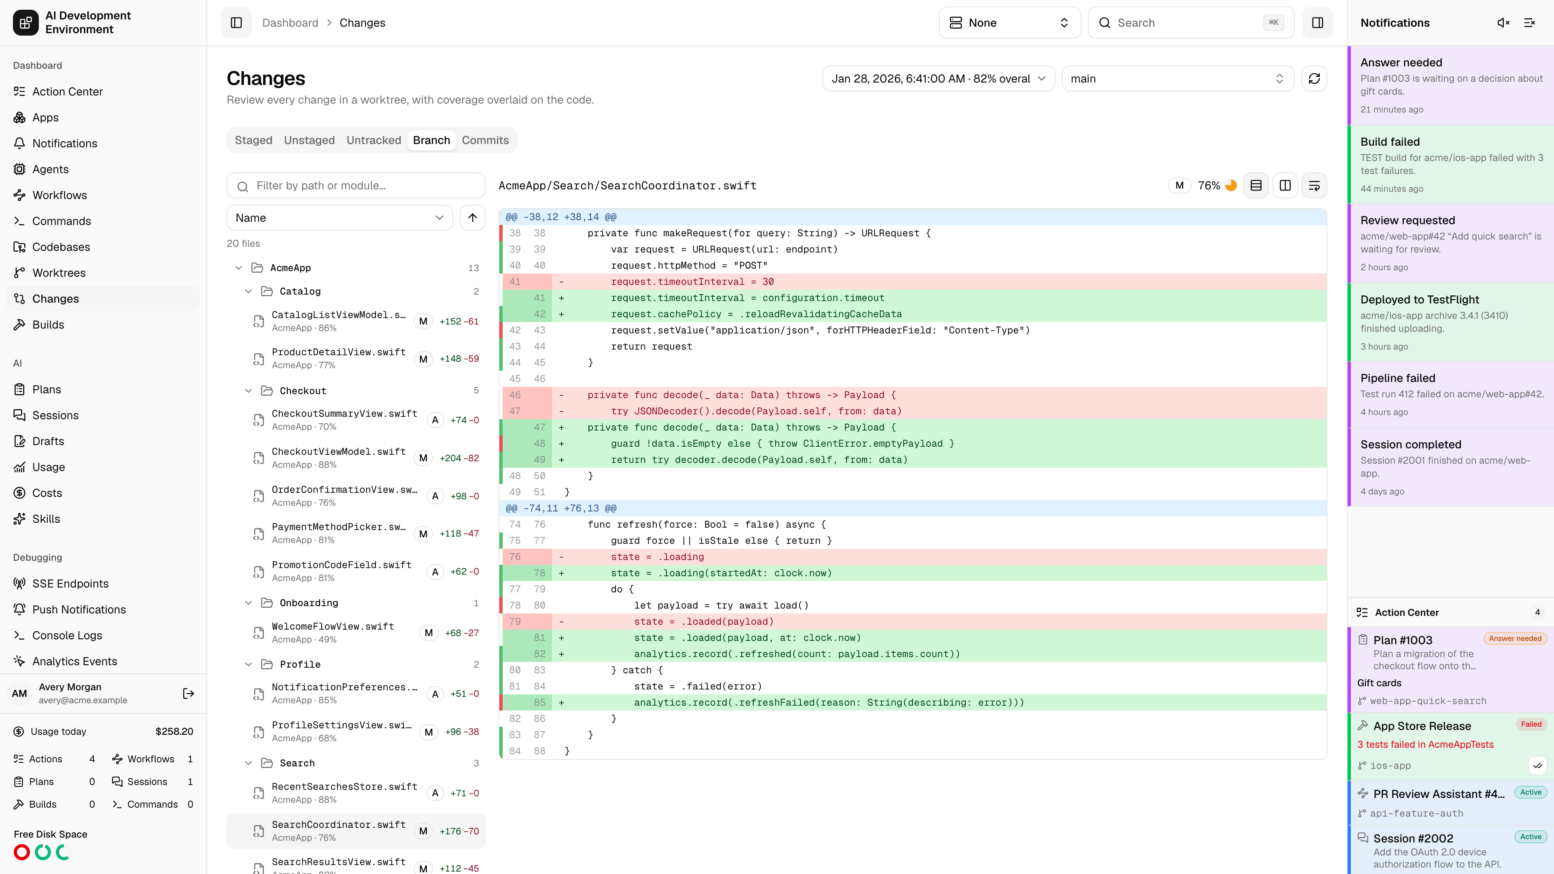Open the main branch selector
Viewport: 1554px width, 874px height.
[1178, 78]
